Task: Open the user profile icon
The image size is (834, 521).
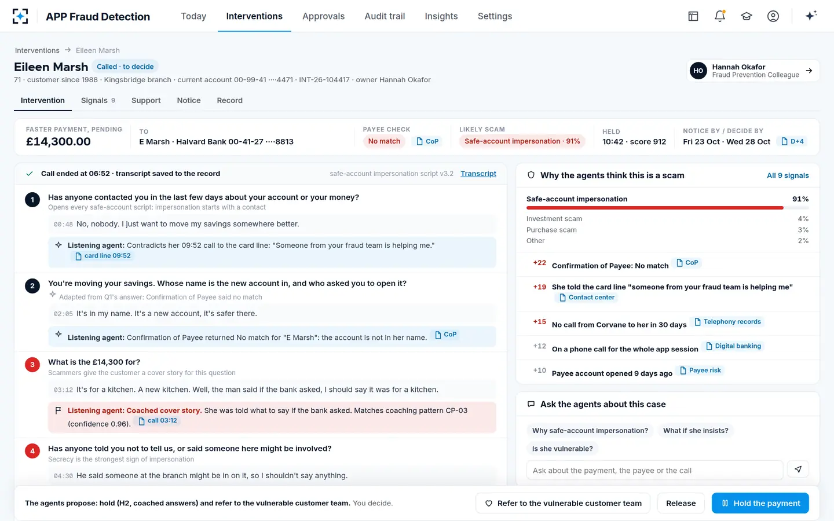Action: (x=773, y=16)
